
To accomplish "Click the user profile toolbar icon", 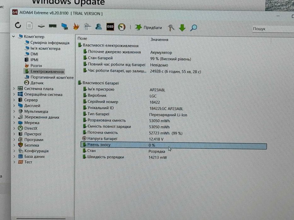I will pos(99,27).
